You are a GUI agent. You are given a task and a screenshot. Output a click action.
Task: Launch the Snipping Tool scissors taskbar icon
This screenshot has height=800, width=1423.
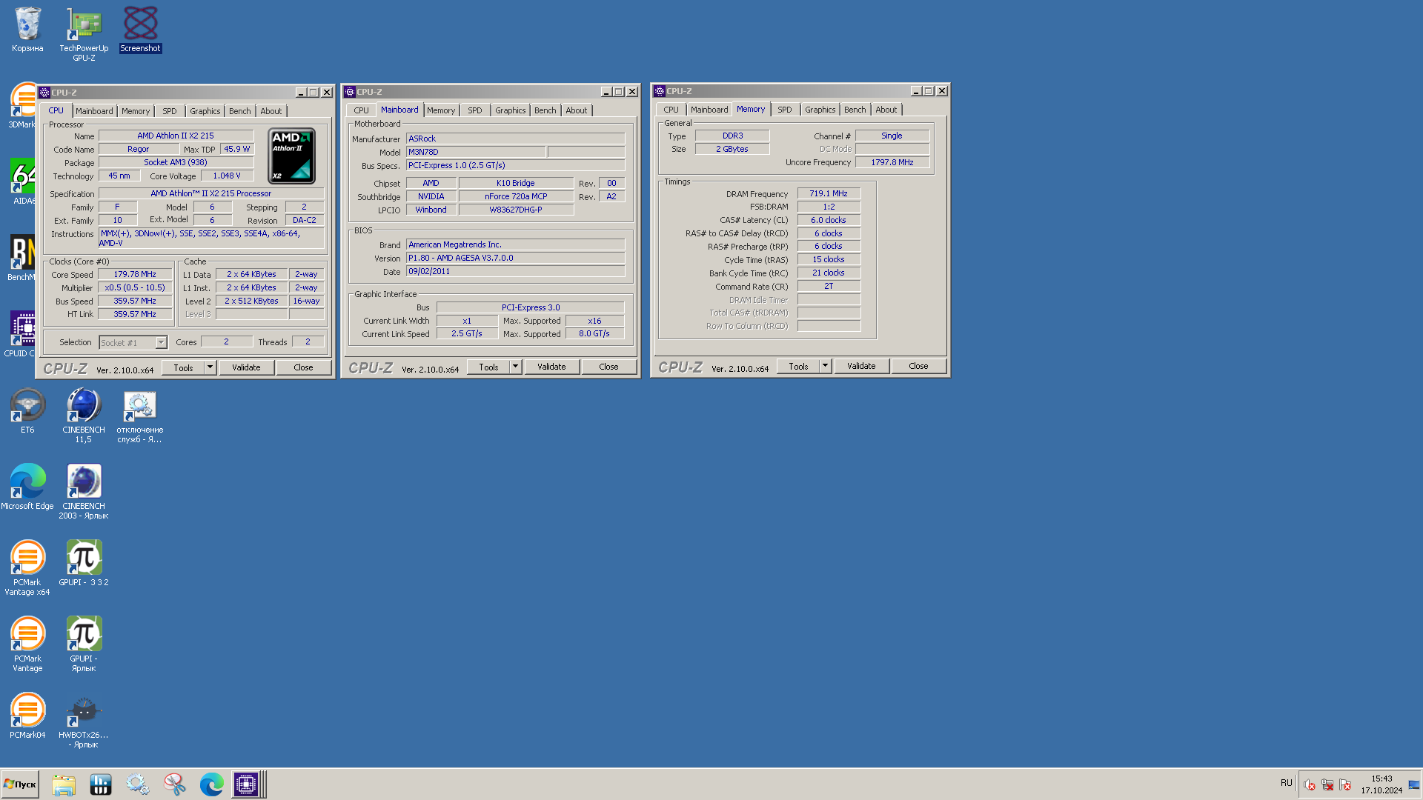(x=175, y=784)
